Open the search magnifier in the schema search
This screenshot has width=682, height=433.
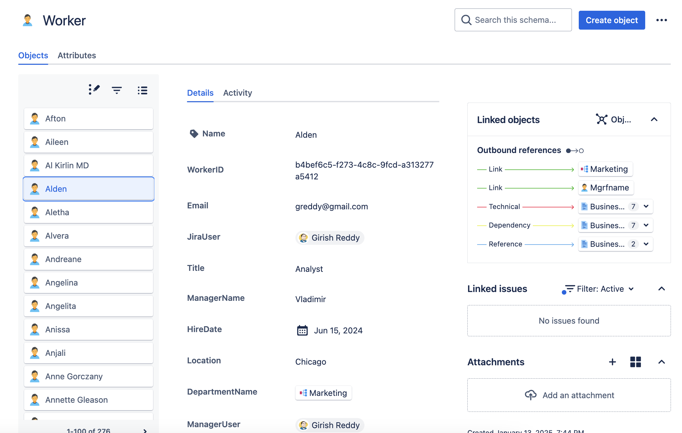(x=466, y=20)
